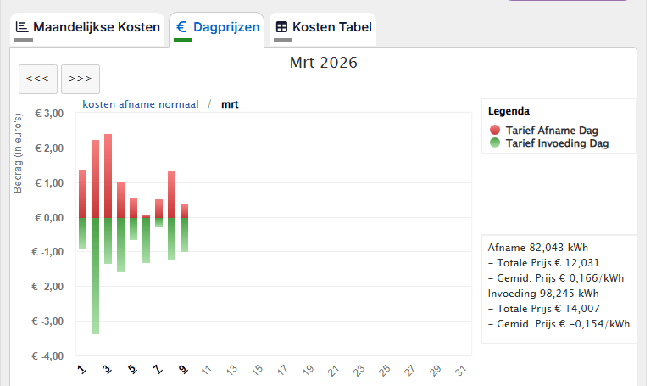Image resolution: width=656 pixels, height=386 pixels.
Task: Click the 'Legenda' heading
Action: 509,111
